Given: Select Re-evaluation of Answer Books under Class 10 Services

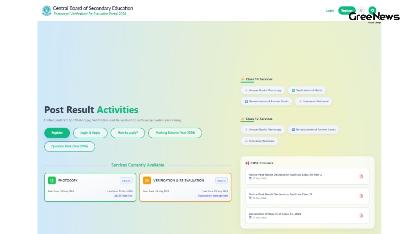Looking at the screenshot, I should 266,101.
